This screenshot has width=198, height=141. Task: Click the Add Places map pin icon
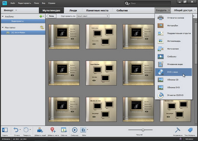click(x=53, y=130)
